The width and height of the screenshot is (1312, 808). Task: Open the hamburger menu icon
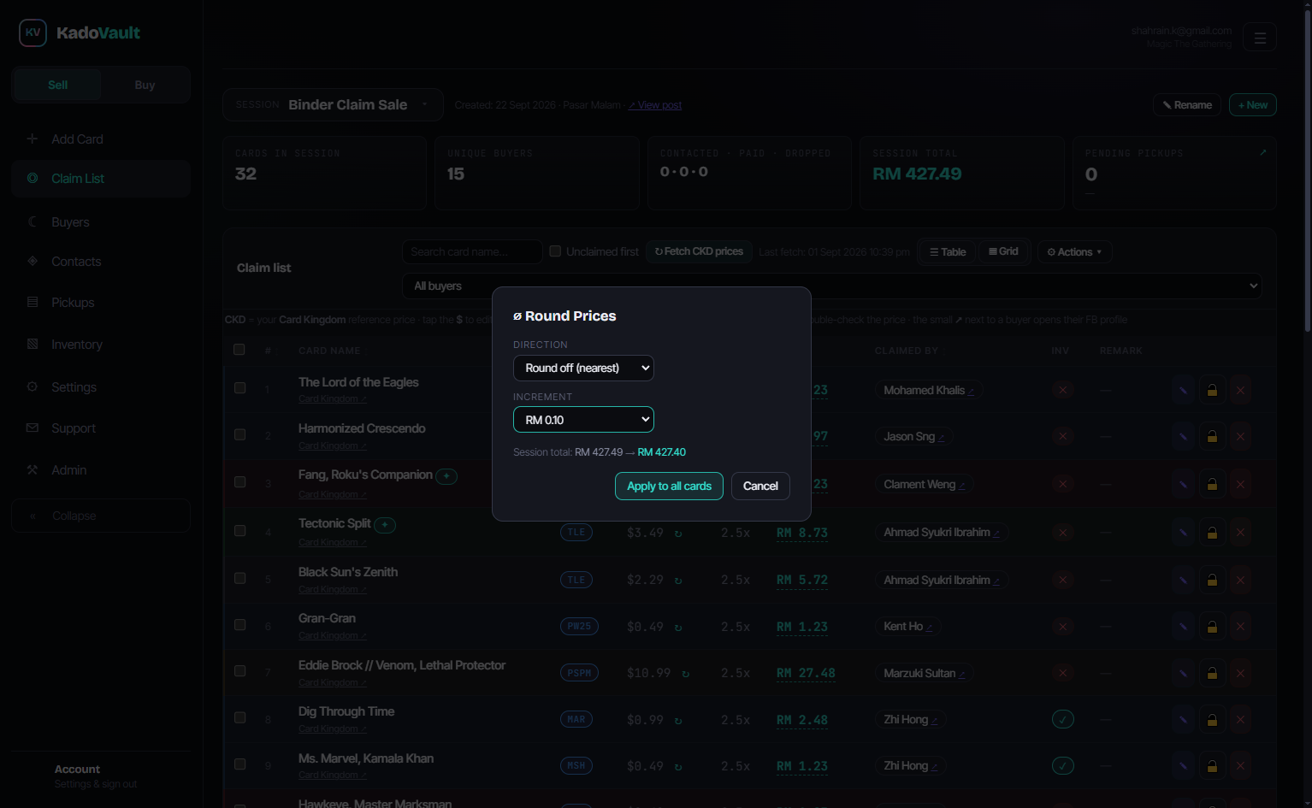click(1259, 37)
